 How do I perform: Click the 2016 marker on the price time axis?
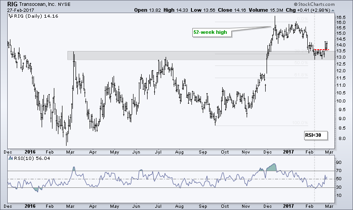pyautogui.click(x=31, y=152)
